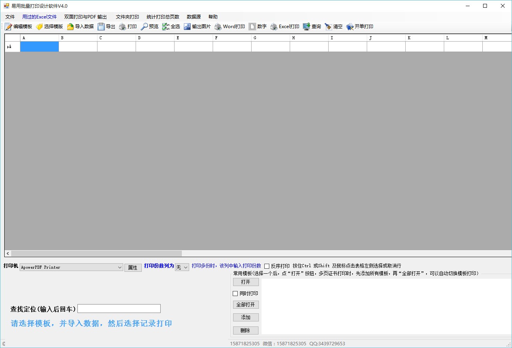
Task: Click the Word打印 toolbar icon
Action: pyautogui.click(x=218, y=27)
